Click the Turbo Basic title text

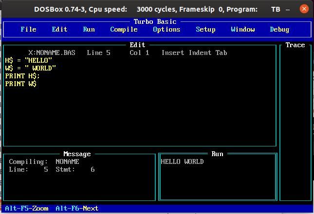point(155,21)
